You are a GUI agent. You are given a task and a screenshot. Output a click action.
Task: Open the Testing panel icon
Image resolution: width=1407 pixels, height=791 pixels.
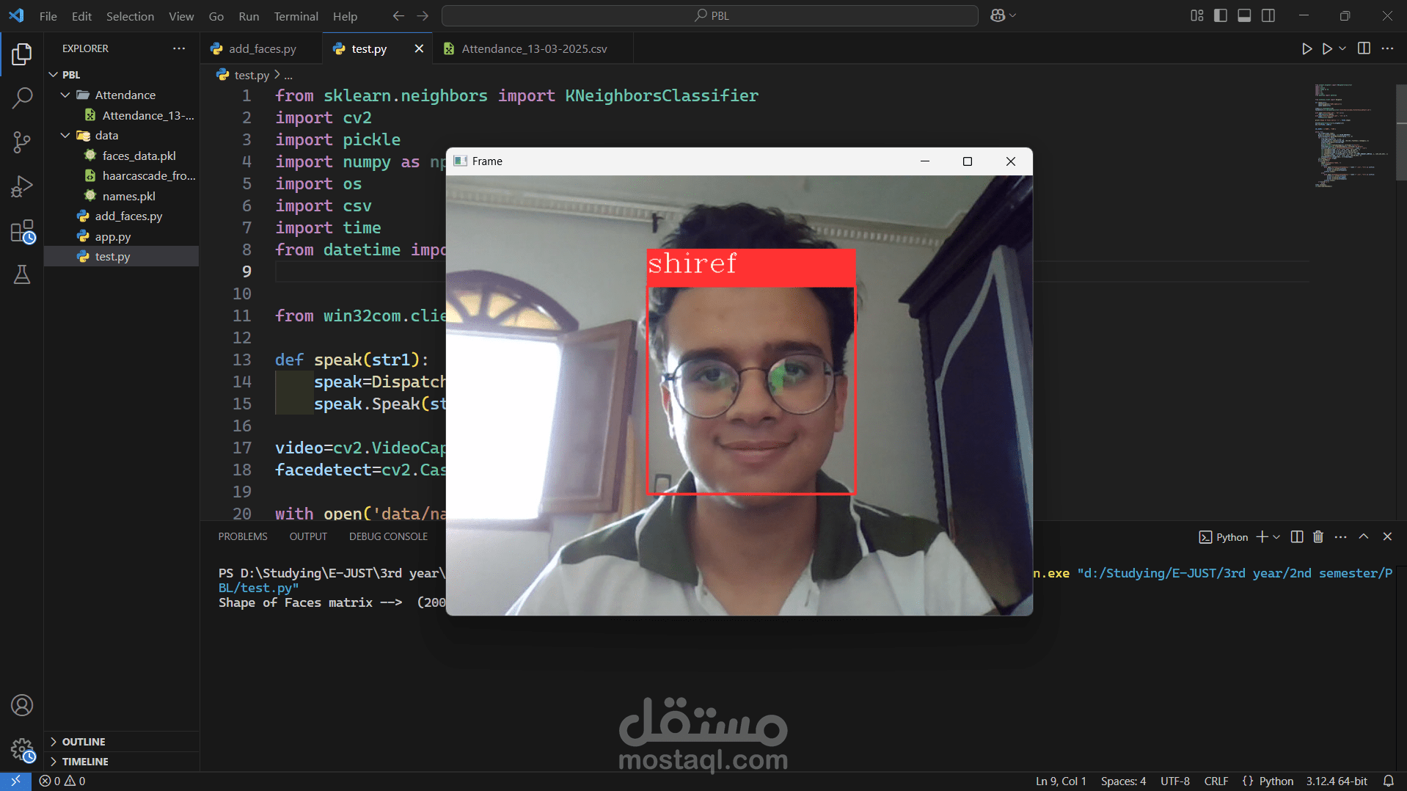click(22, 275)
